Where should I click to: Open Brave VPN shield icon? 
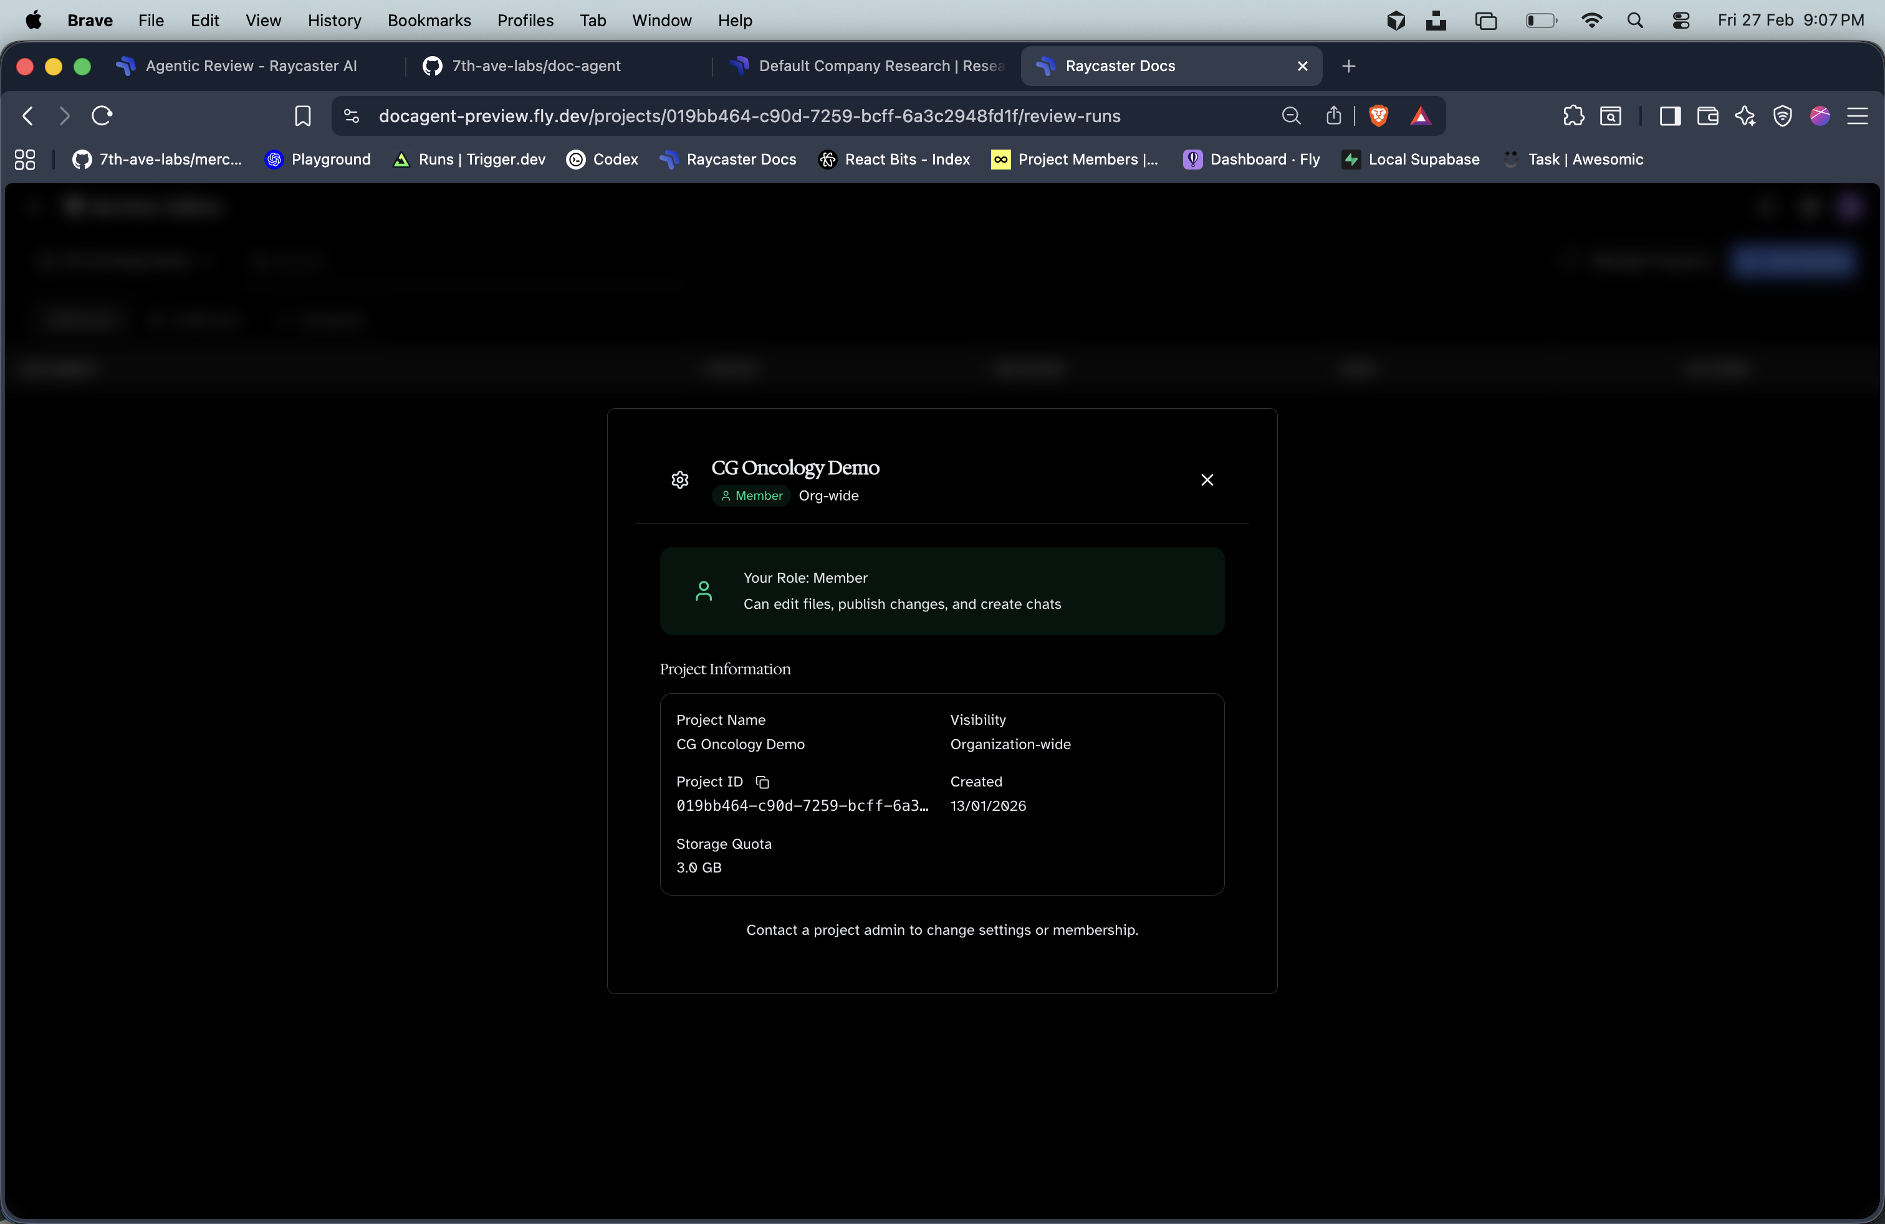(x=1782, y=115)
